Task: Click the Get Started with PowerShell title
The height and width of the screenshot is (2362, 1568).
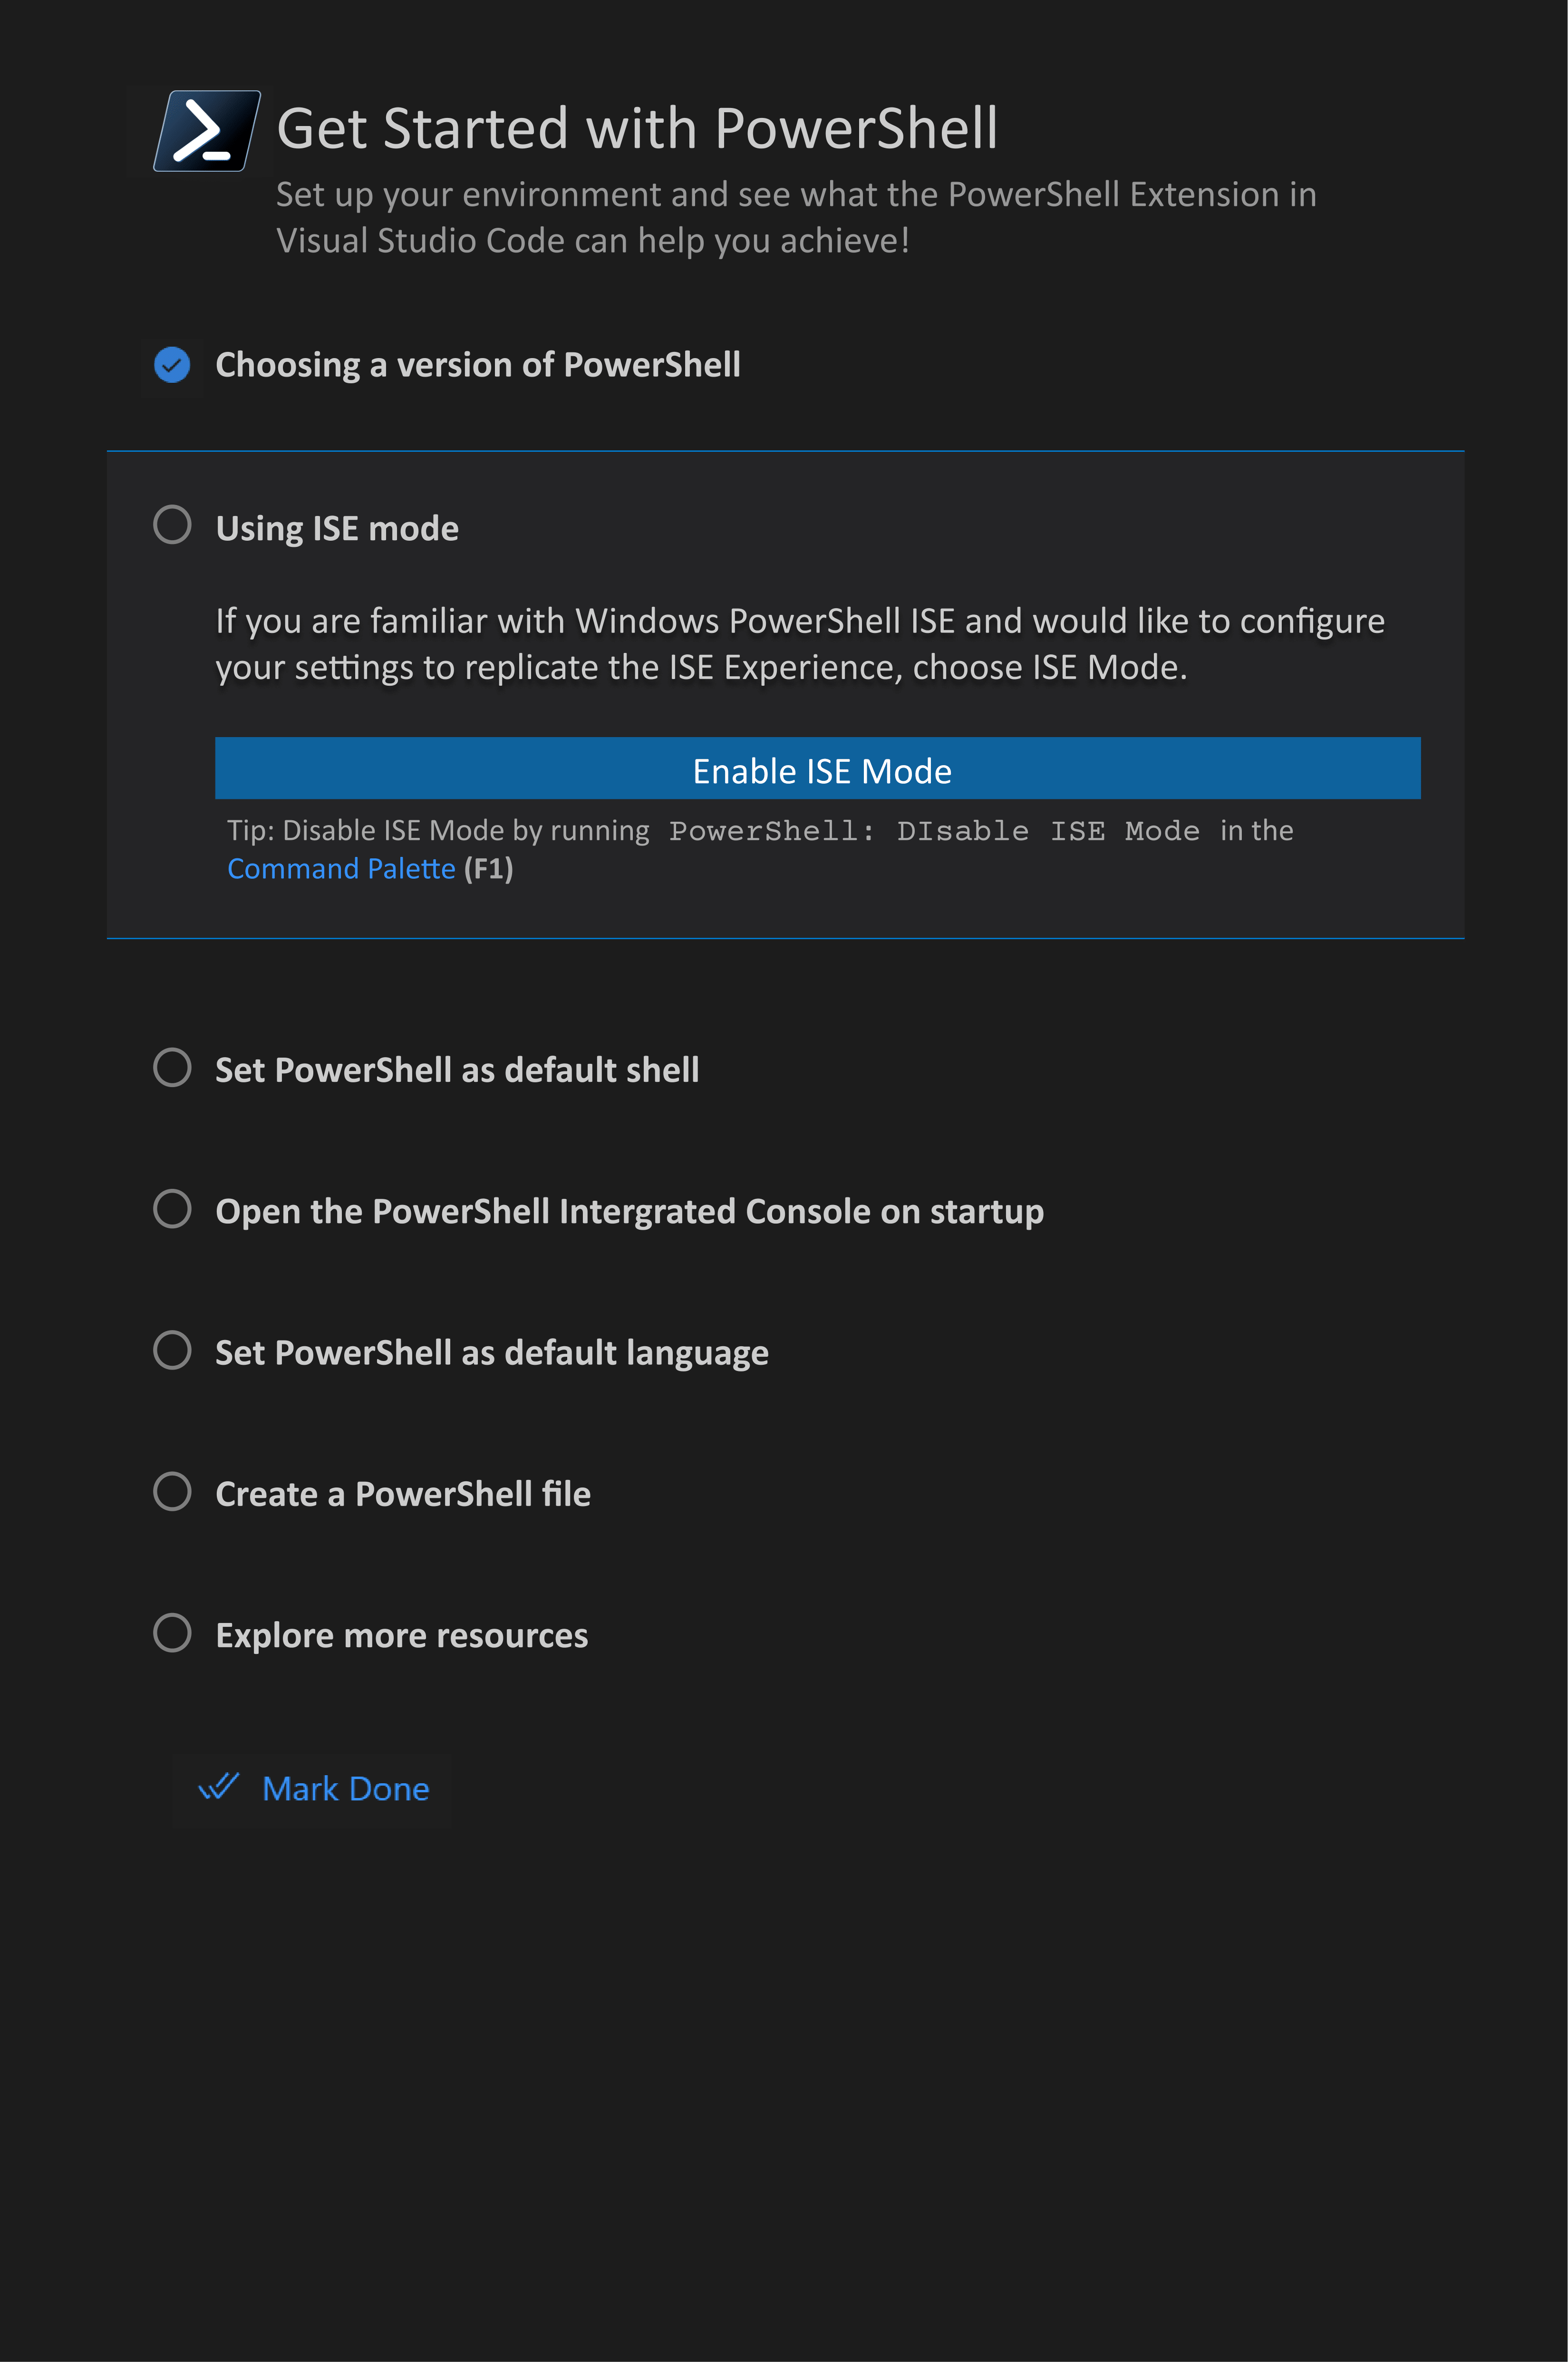Action: pyautogui.click(x=637, y=129)
